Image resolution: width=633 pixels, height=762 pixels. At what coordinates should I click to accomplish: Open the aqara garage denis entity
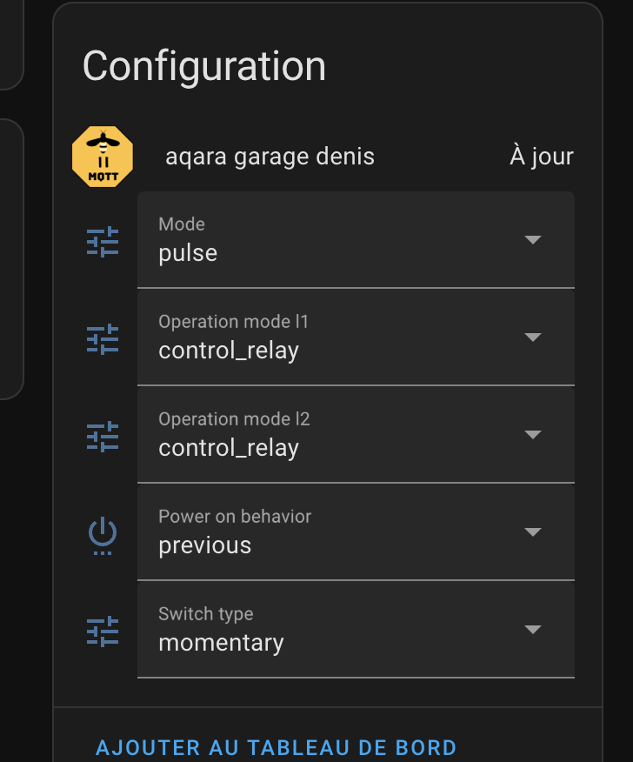point(270,157)
